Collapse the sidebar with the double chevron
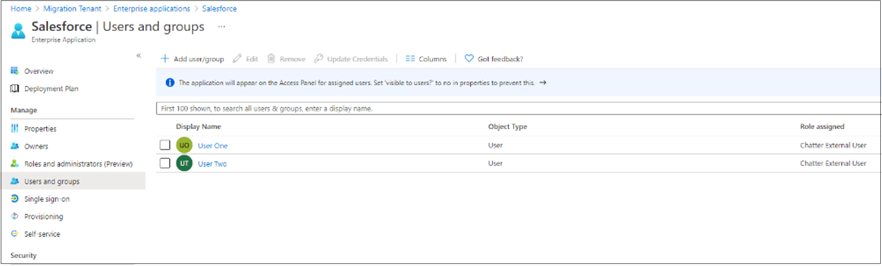The height and width of the screenshot is (266, 882). click(138, 56)
